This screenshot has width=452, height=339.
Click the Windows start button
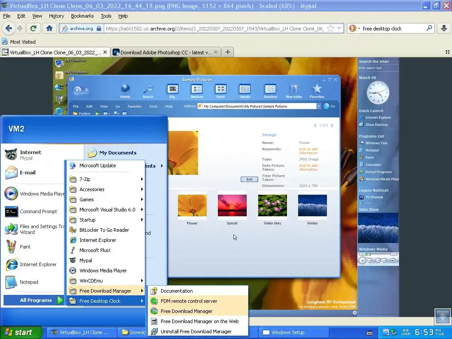tap(21, 332)
